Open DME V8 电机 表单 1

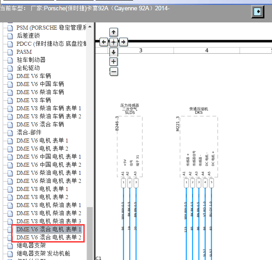(42, 189)
